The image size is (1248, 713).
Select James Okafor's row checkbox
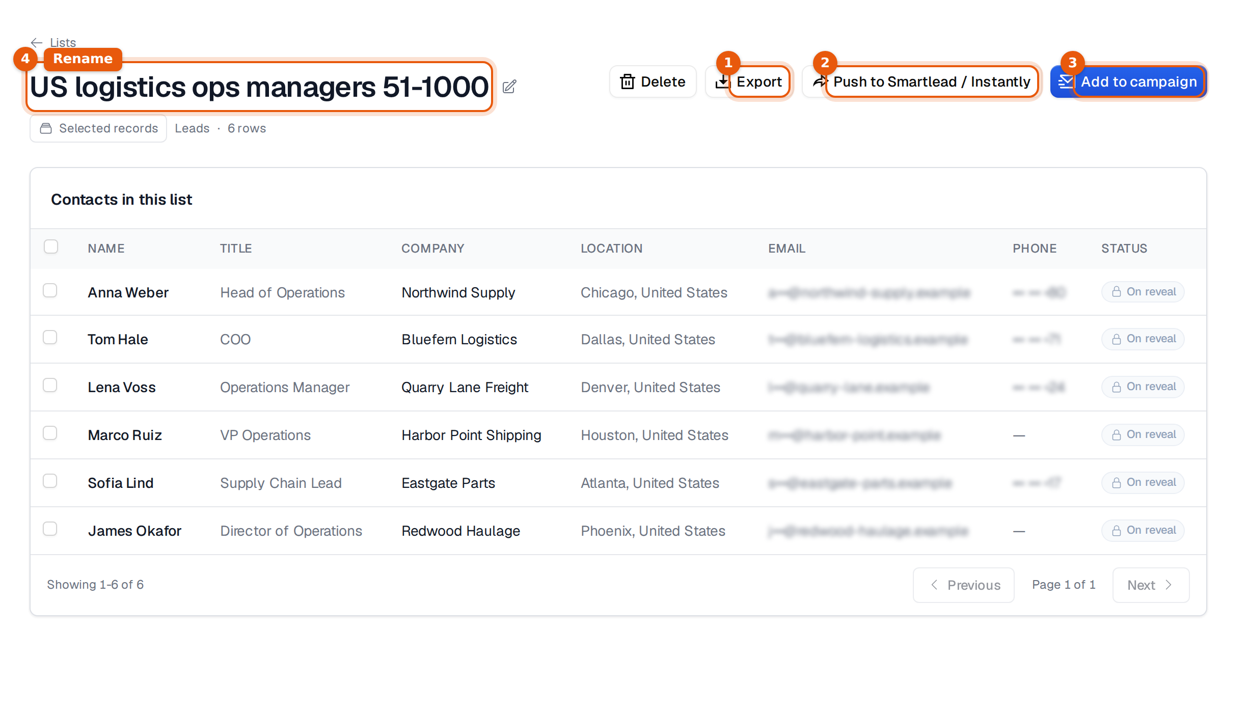[50, 529]
